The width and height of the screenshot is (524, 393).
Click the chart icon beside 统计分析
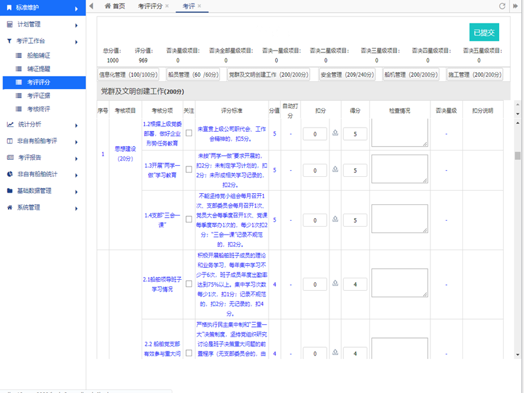(x=10, y=124)
